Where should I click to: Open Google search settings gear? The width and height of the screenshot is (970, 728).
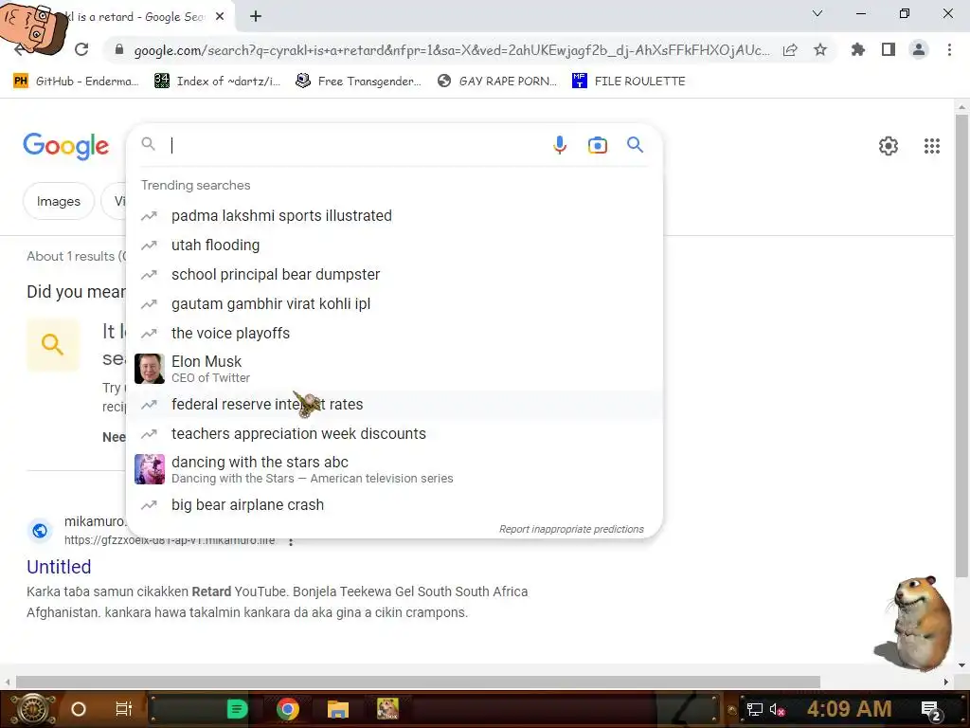click(x=889, y=146)
